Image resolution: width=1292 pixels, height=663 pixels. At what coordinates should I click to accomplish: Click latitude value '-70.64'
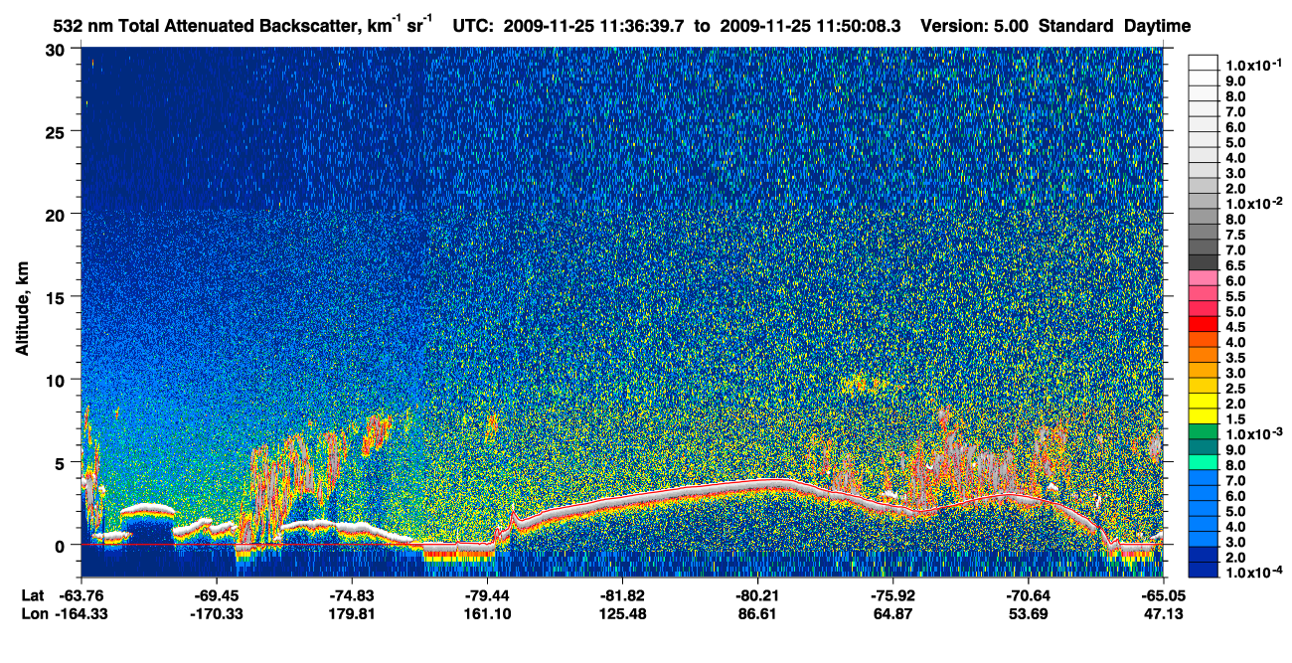click(1028, 595)
